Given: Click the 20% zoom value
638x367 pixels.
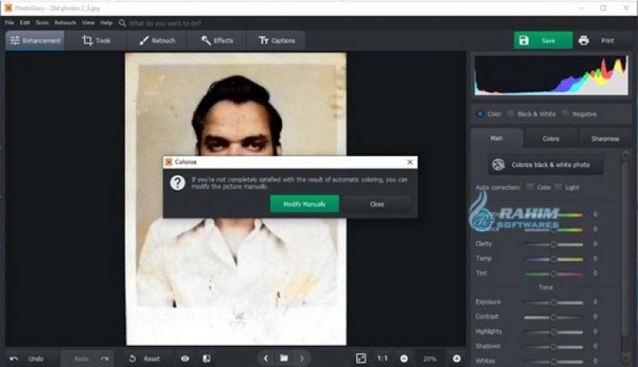Looking at the screenshot, I should (430, 359).
